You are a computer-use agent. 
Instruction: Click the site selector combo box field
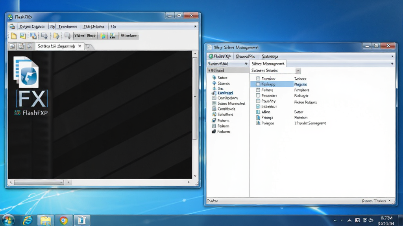273,71
